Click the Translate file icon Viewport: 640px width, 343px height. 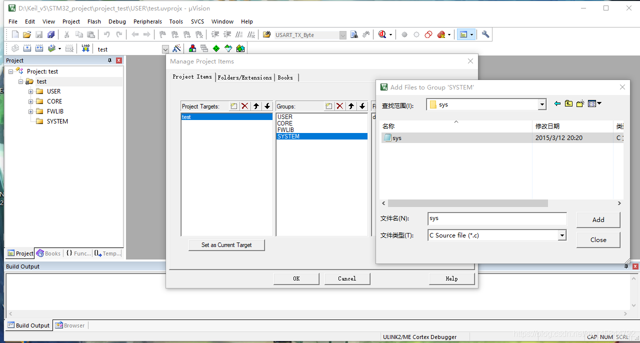click(x=15, y=48)
